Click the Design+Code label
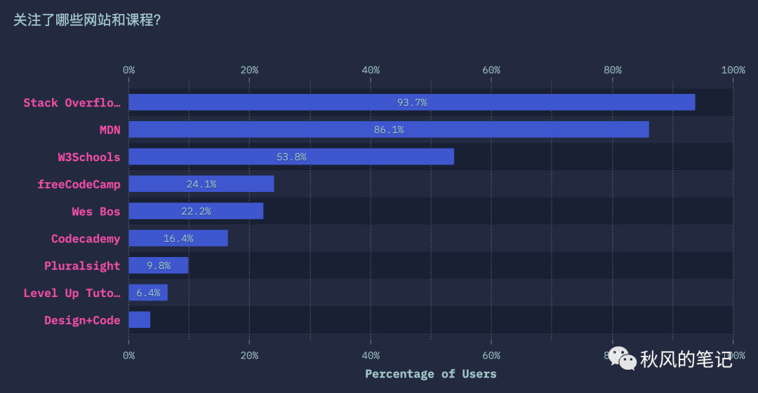This screenshot has height=393, width=758. [x=82, y=320]
